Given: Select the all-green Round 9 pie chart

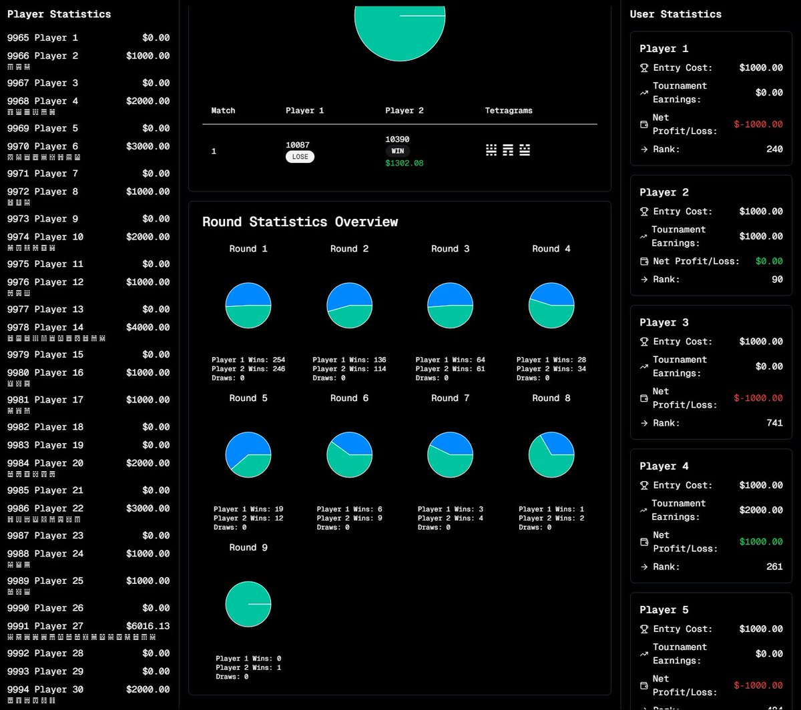Looking at the screenshot, I should (x=248, y=604).
